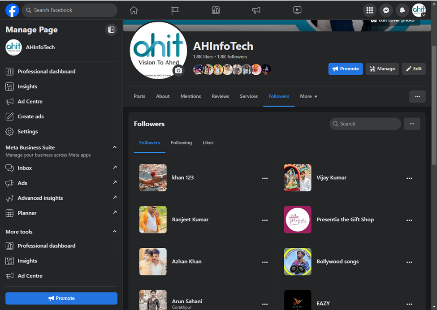Open options for follower Ranjeet Kumar
Viewport: 437px width, 310px height.
(x=265, y=220)
